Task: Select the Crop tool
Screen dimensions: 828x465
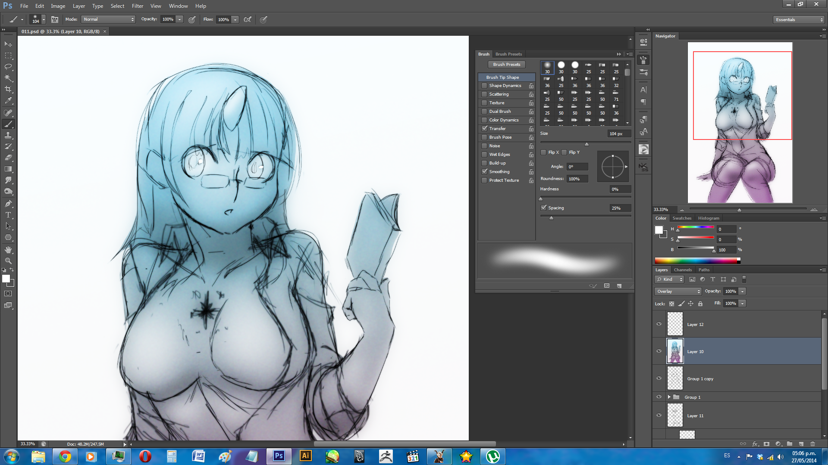Action: coord(8,89)
